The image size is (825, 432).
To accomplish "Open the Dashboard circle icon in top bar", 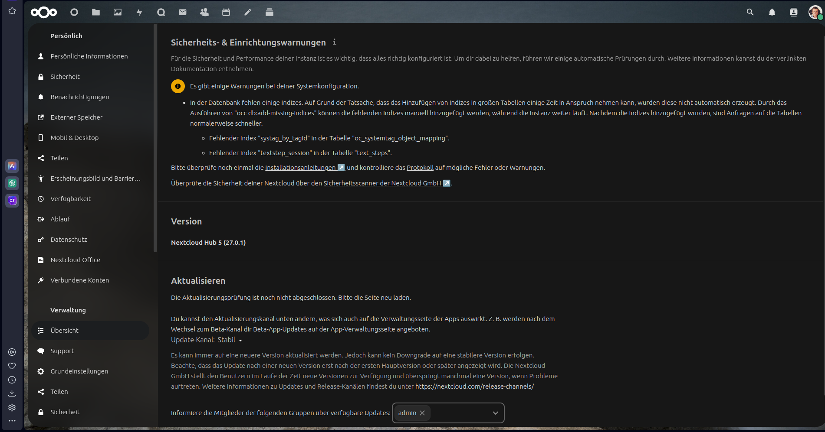I will (74, 13).
